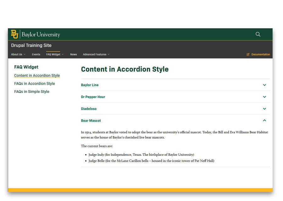Open the News menu item
The height and width of the screenshot is (201, 283).
[74, 54]
